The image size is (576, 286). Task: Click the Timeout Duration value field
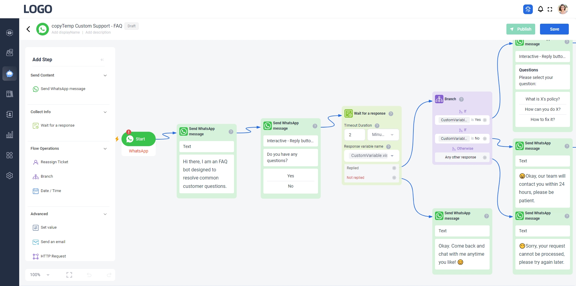354,135
